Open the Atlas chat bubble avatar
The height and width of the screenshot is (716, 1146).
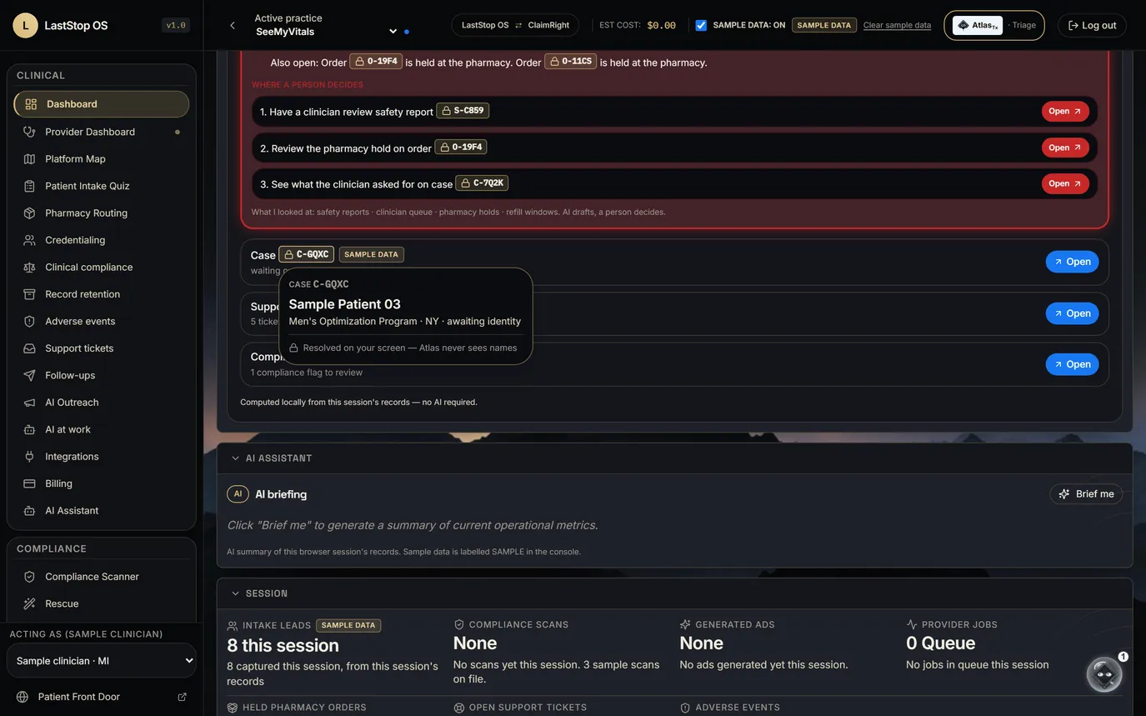1104,674
